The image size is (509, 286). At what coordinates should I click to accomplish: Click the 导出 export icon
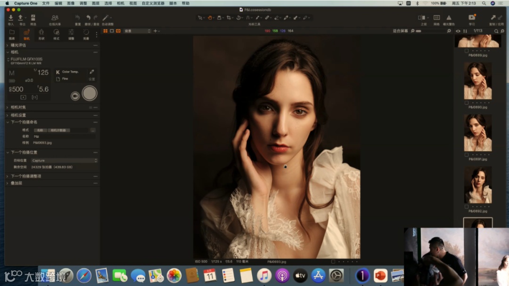coord(20,18)
